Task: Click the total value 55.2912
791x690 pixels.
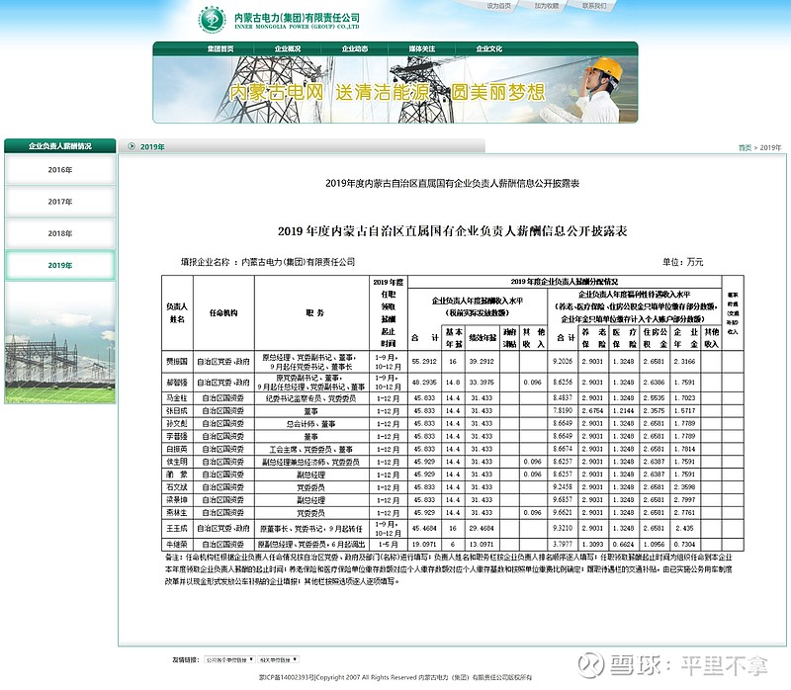Action: coord(425,362)
